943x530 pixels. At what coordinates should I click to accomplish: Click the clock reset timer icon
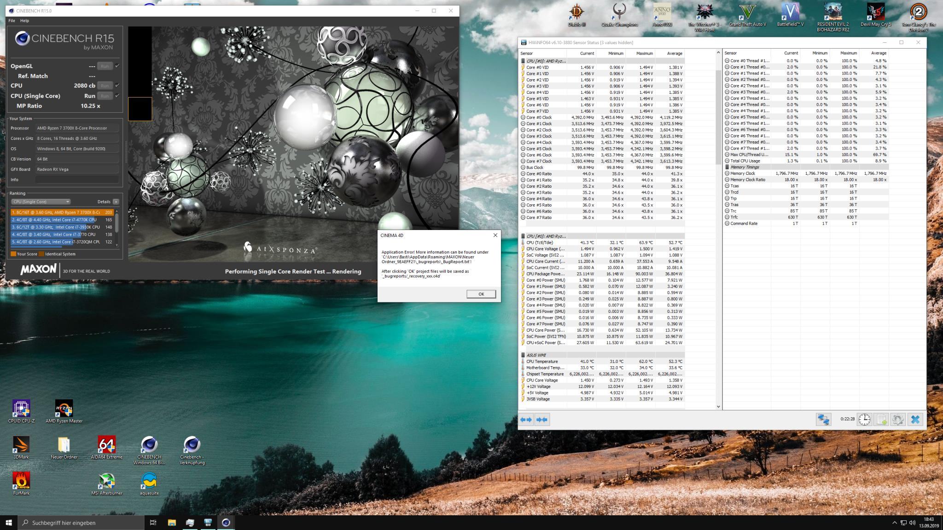point(864,420)
